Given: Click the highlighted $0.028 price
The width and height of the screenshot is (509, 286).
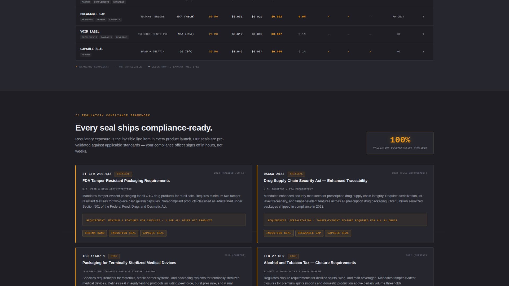Looking at the screenshot, I should click(x=277, y=52).
